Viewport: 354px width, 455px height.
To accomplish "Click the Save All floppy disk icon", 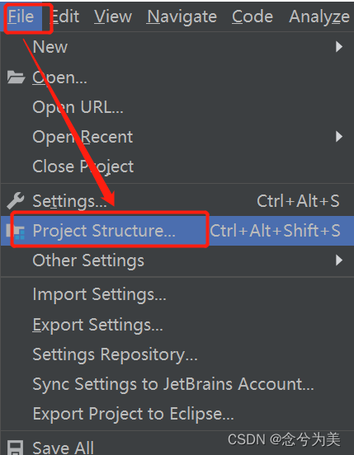I will click(x=15, y=448).
